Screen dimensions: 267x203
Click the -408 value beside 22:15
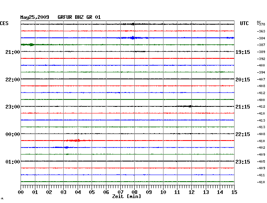[x=261, y=134]
